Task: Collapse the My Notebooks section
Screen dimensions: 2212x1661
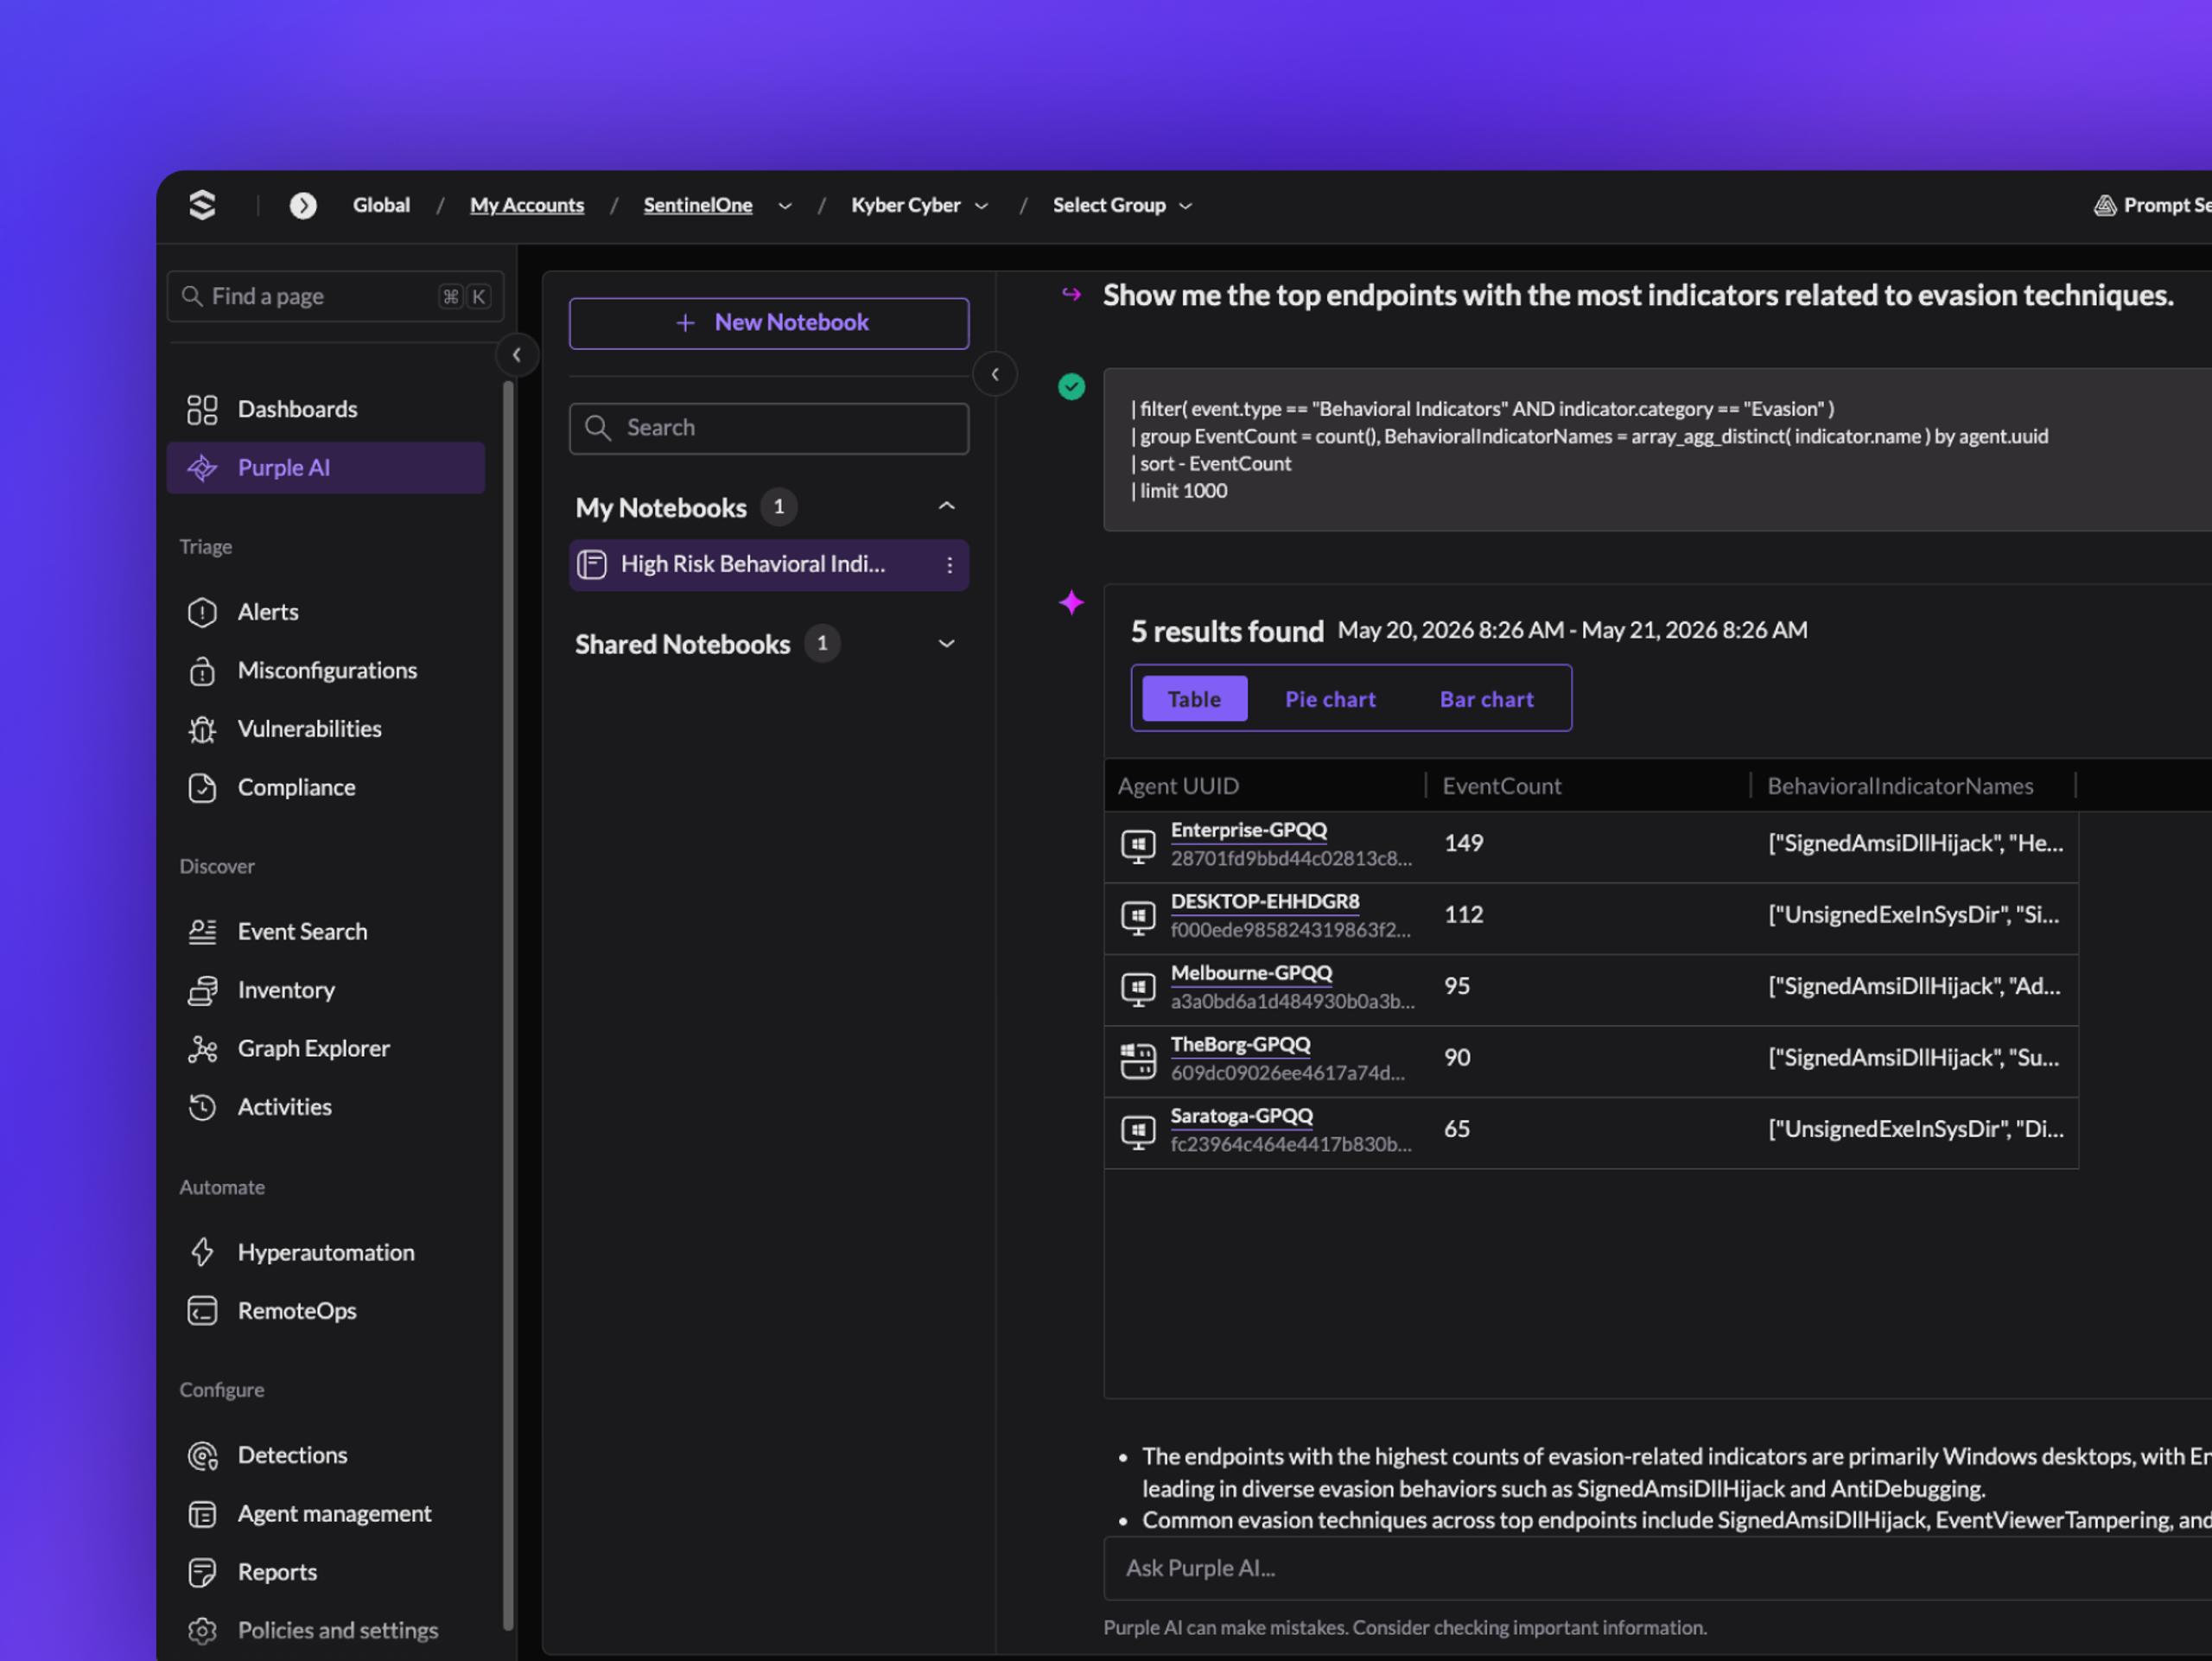Action: click(x=946, y=507)
